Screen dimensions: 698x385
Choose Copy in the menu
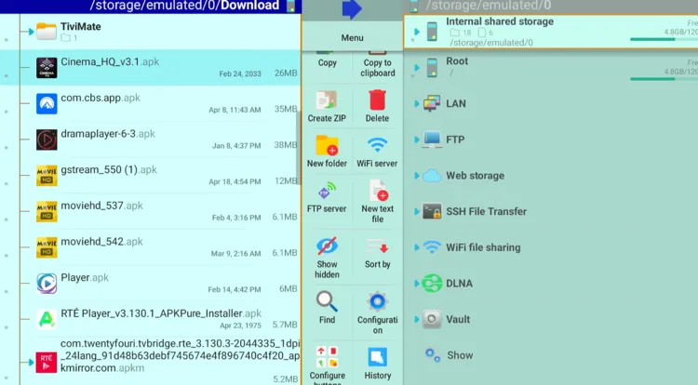tap(328, 62)
